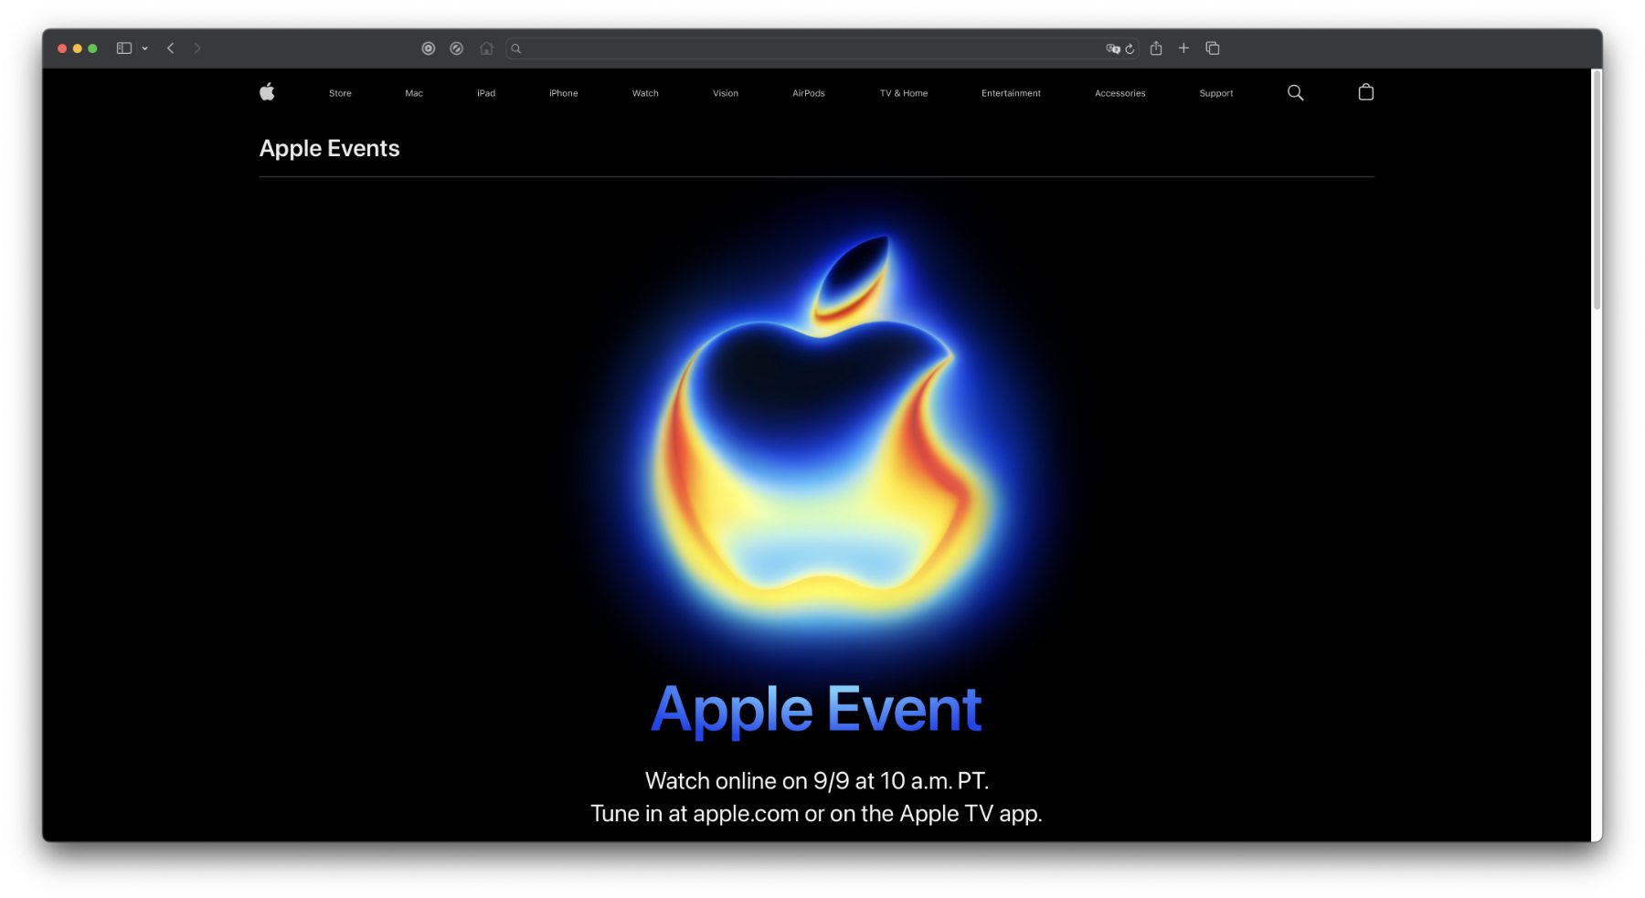Toggle the Safari sidebar

click(124, 48)
